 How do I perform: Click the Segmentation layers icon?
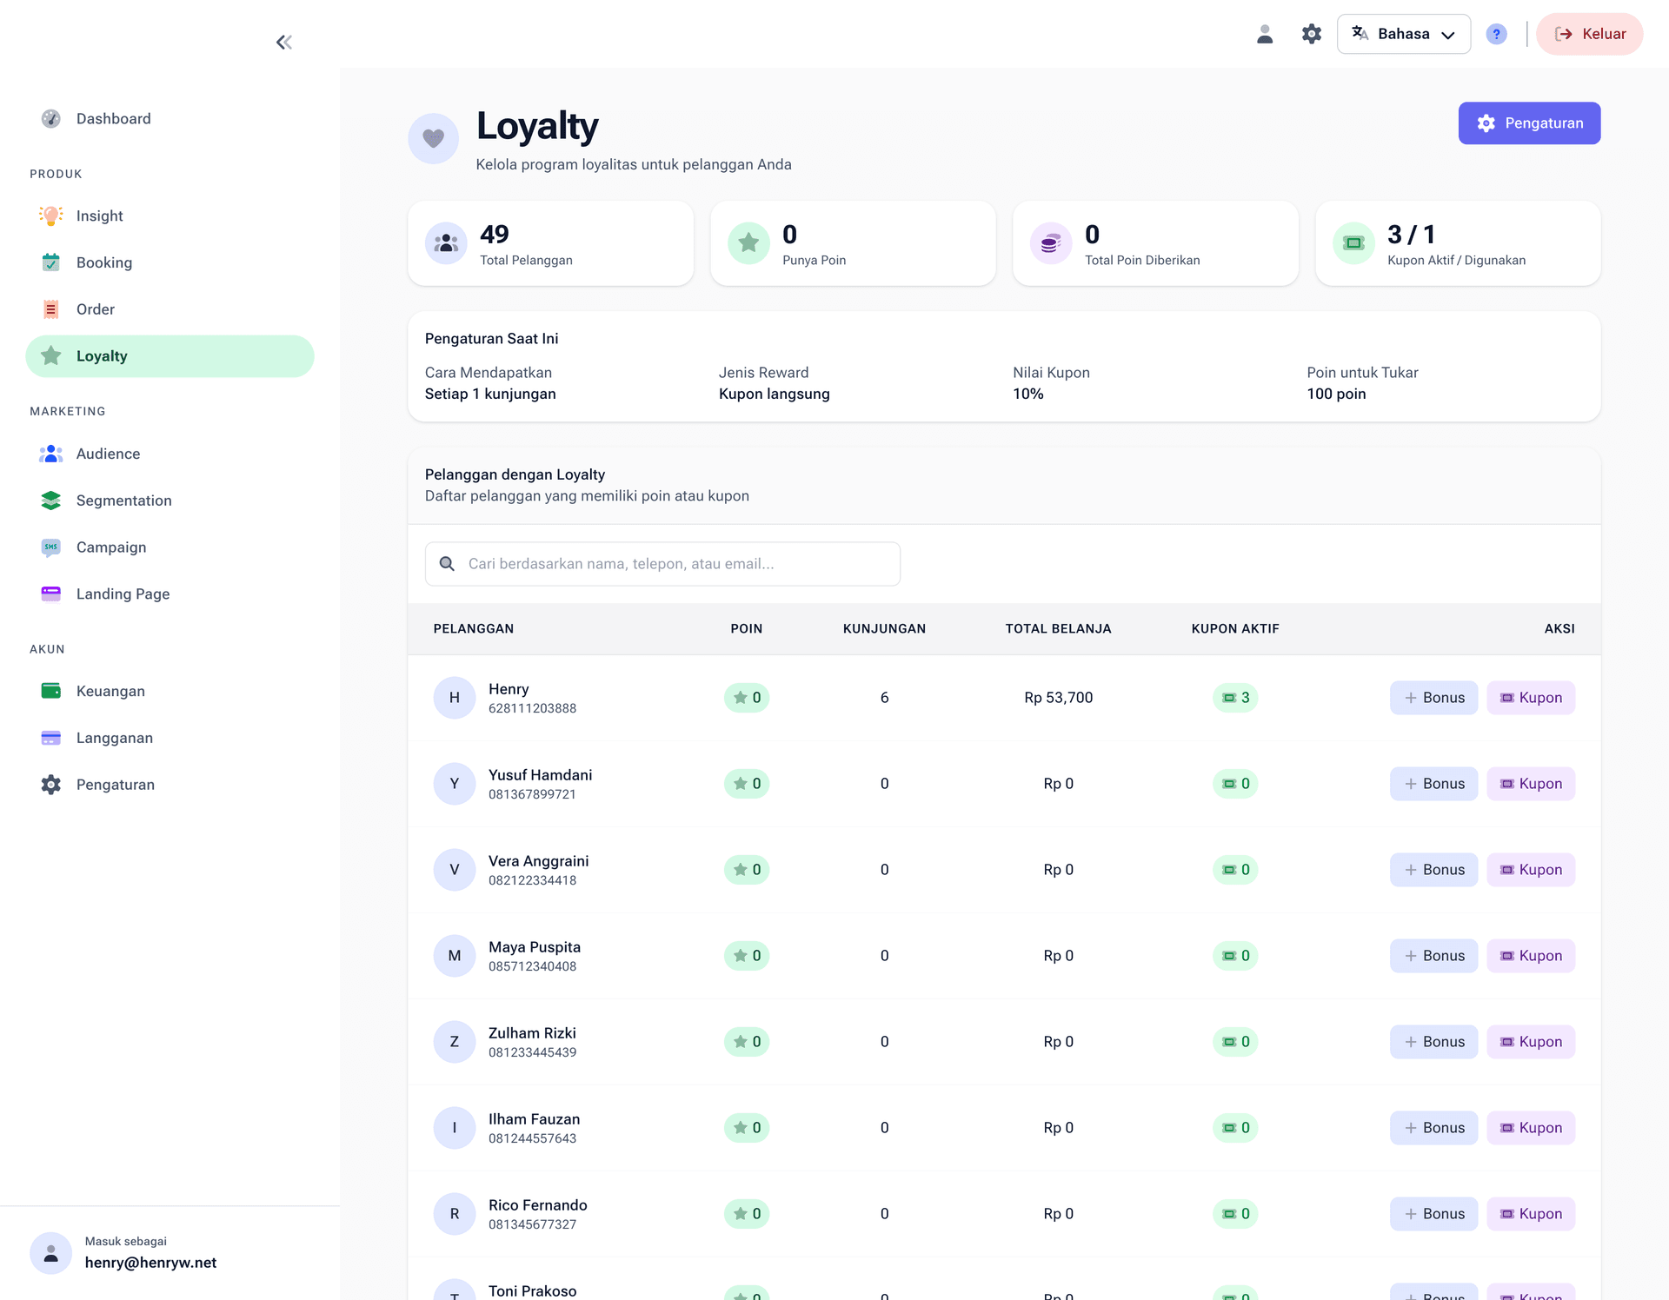point(50,500)
